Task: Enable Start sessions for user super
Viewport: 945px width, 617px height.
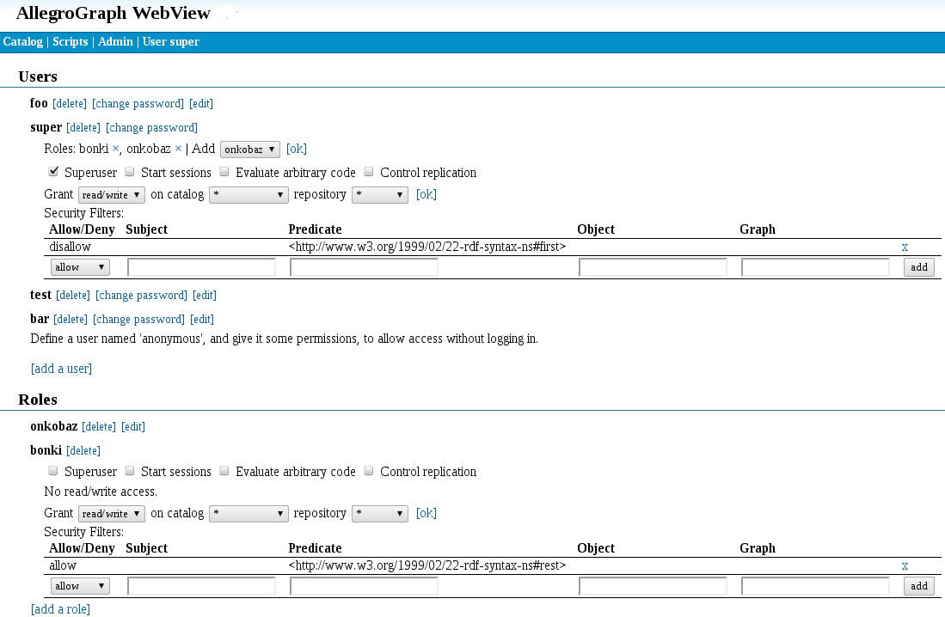Action: tap(129, 170)
